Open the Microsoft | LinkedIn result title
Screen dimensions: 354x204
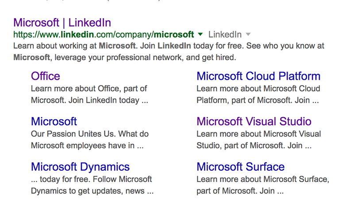coord(62,23)
